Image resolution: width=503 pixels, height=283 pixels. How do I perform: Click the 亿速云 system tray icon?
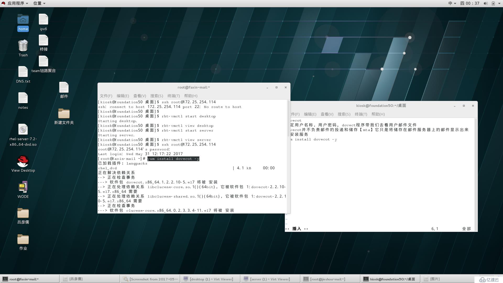tap(490, 279)
